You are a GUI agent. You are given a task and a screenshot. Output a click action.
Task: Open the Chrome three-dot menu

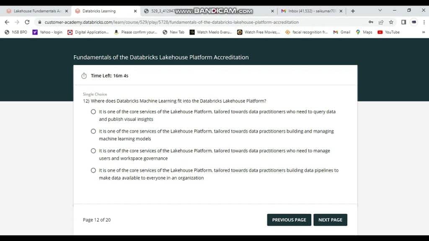(424, 22)
